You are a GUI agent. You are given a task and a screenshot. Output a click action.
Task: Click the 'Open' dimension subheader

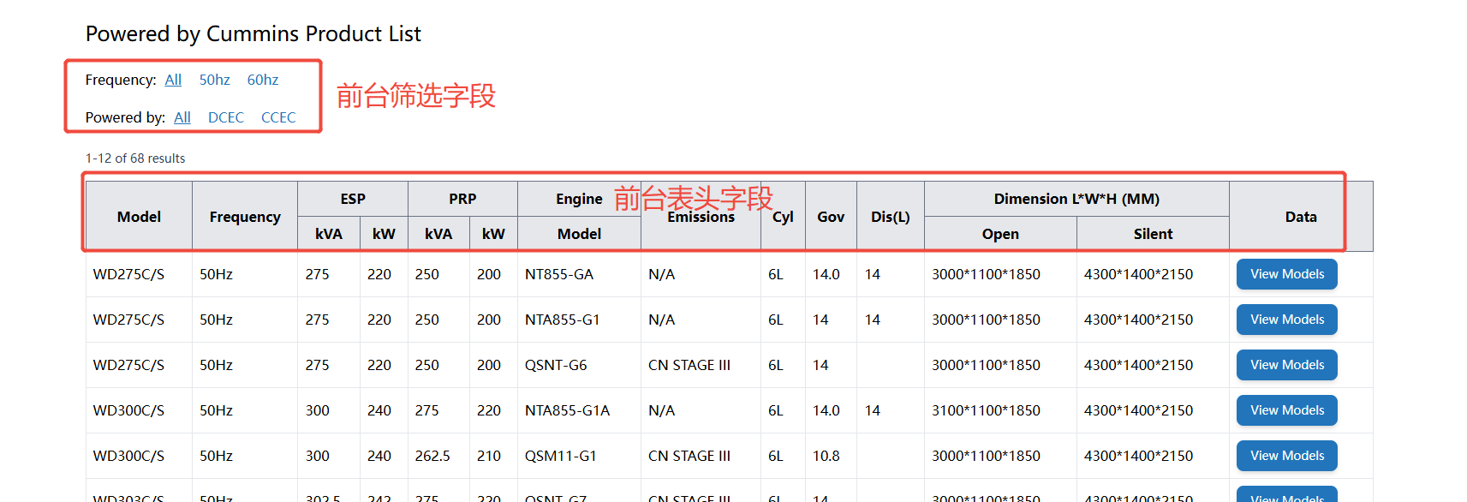1000,234
